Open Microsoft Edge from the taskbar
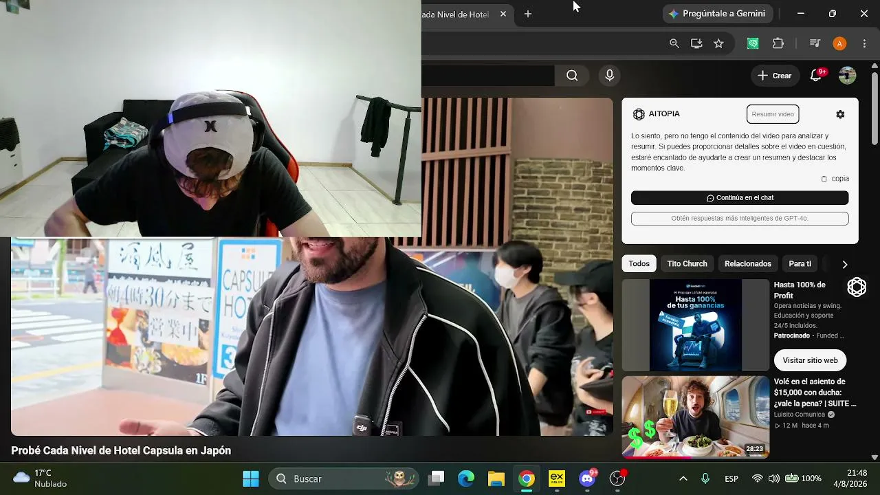The height and width of the screenshot is (495, 880). [x=466, y=478]
